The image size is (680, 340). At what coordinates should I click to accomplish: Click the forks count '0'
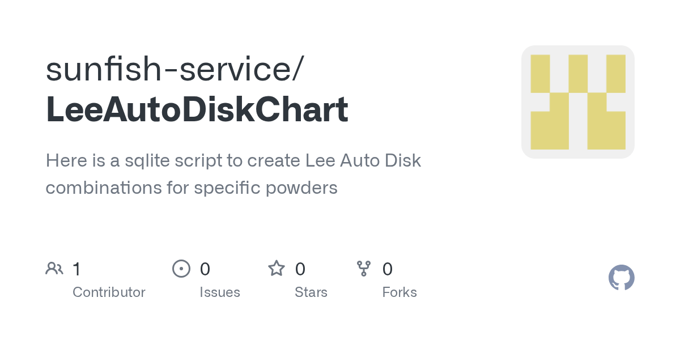[388, 269]
